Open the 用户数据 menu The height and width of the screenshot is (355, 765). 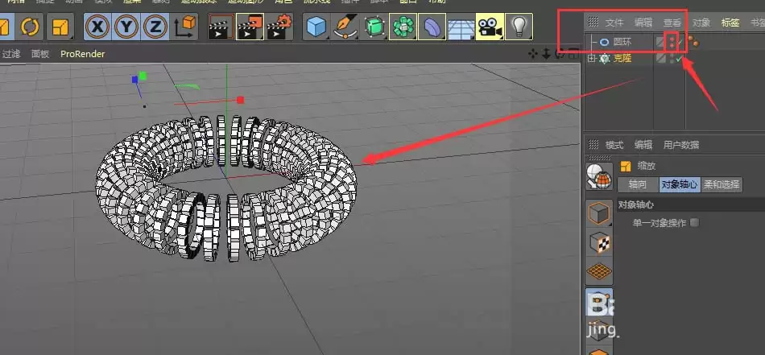681,145
